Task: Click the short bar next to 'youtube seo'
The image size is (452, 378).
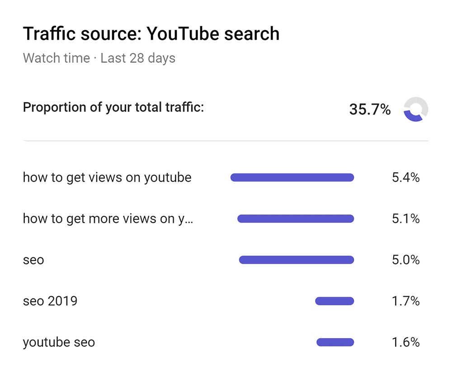Action: click(335, 342)
